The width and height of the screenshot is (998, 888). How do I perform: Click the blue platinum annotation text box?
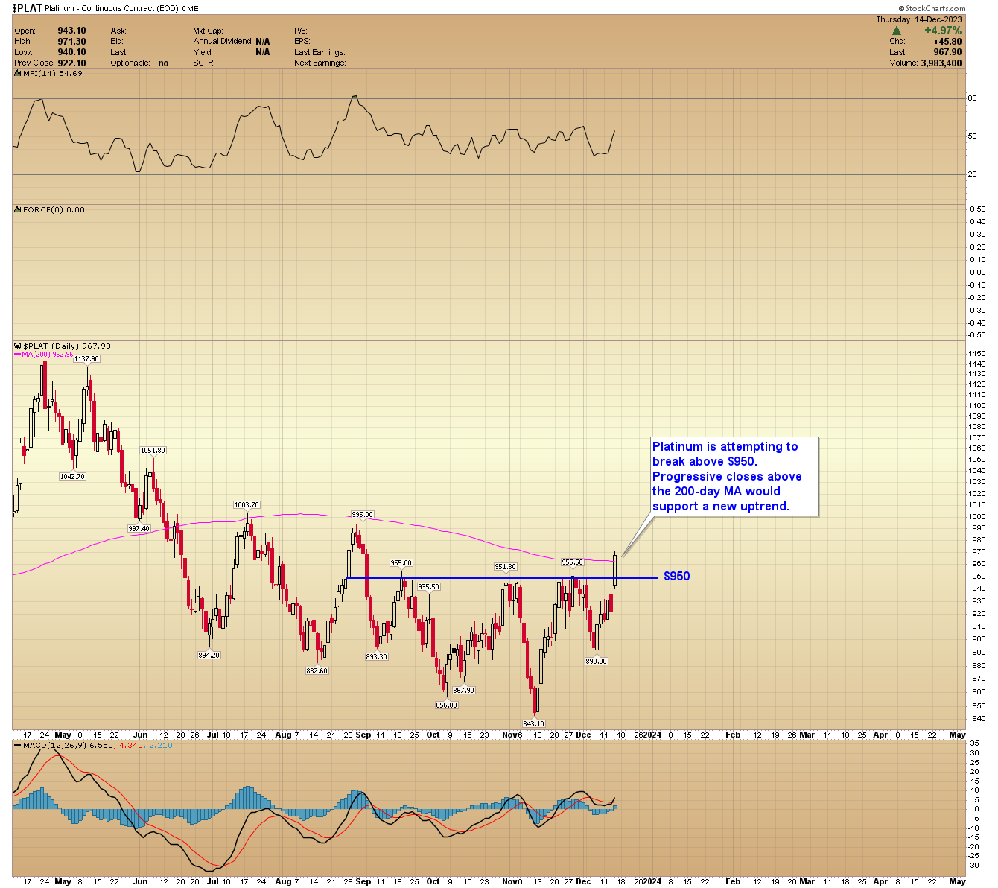point(734,477)
